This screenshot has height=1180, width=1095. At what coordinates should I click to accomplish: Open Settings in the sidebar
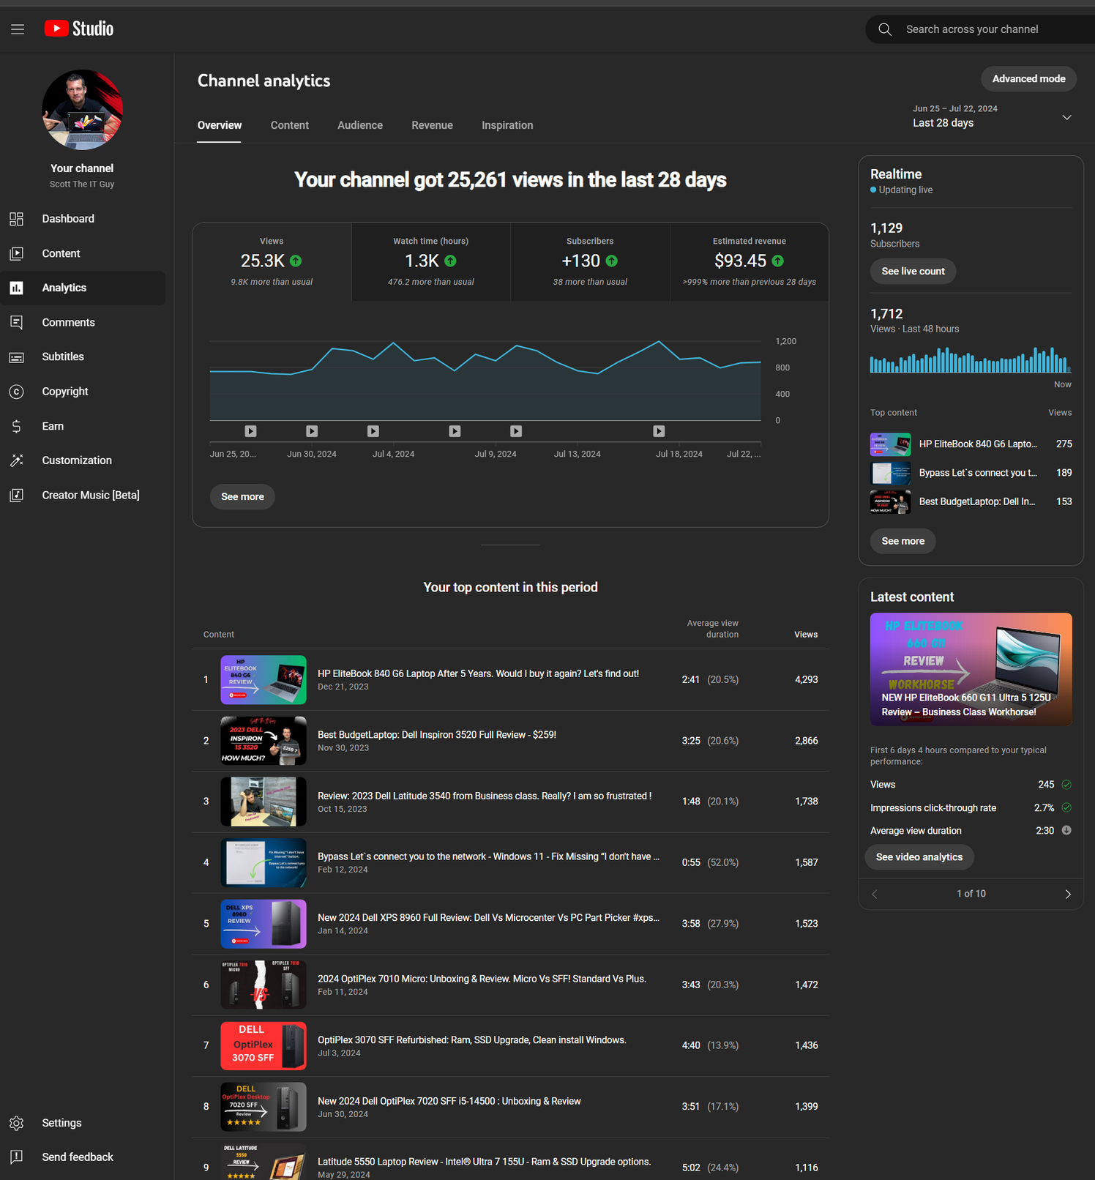[x=83, y=1123]
